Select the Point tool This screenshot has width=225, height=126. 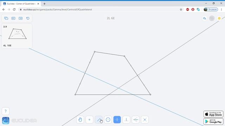coord(89,120)
